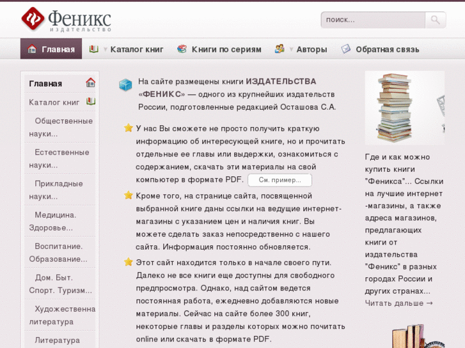This screenshot has width=465, height=348.
Task: Focus the поиск search field
Action: tap(373, 20)
